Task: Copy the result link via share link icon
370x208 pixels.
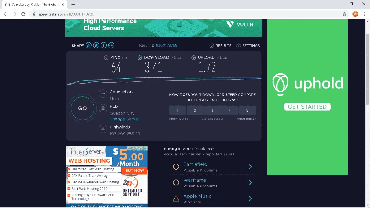Action: (x=88, y=45)
